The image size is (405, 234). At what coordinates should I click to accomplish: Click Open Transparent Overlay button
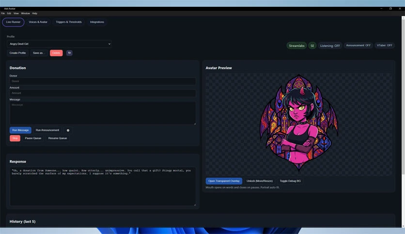(224, 181)
